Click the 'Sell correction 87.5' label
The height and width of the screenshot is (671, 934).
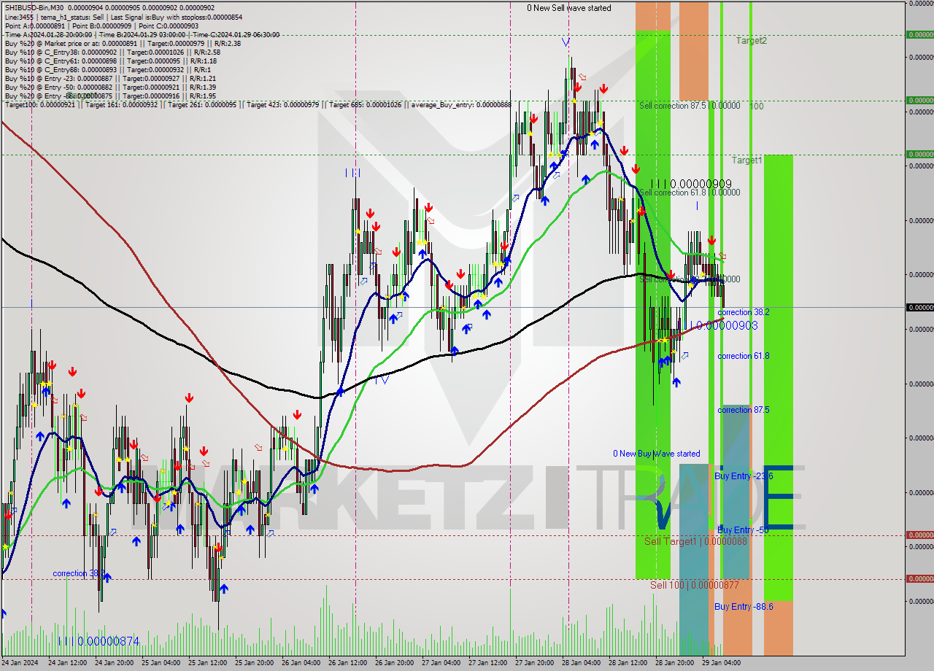pyautogui.click(x=690, y=106)
